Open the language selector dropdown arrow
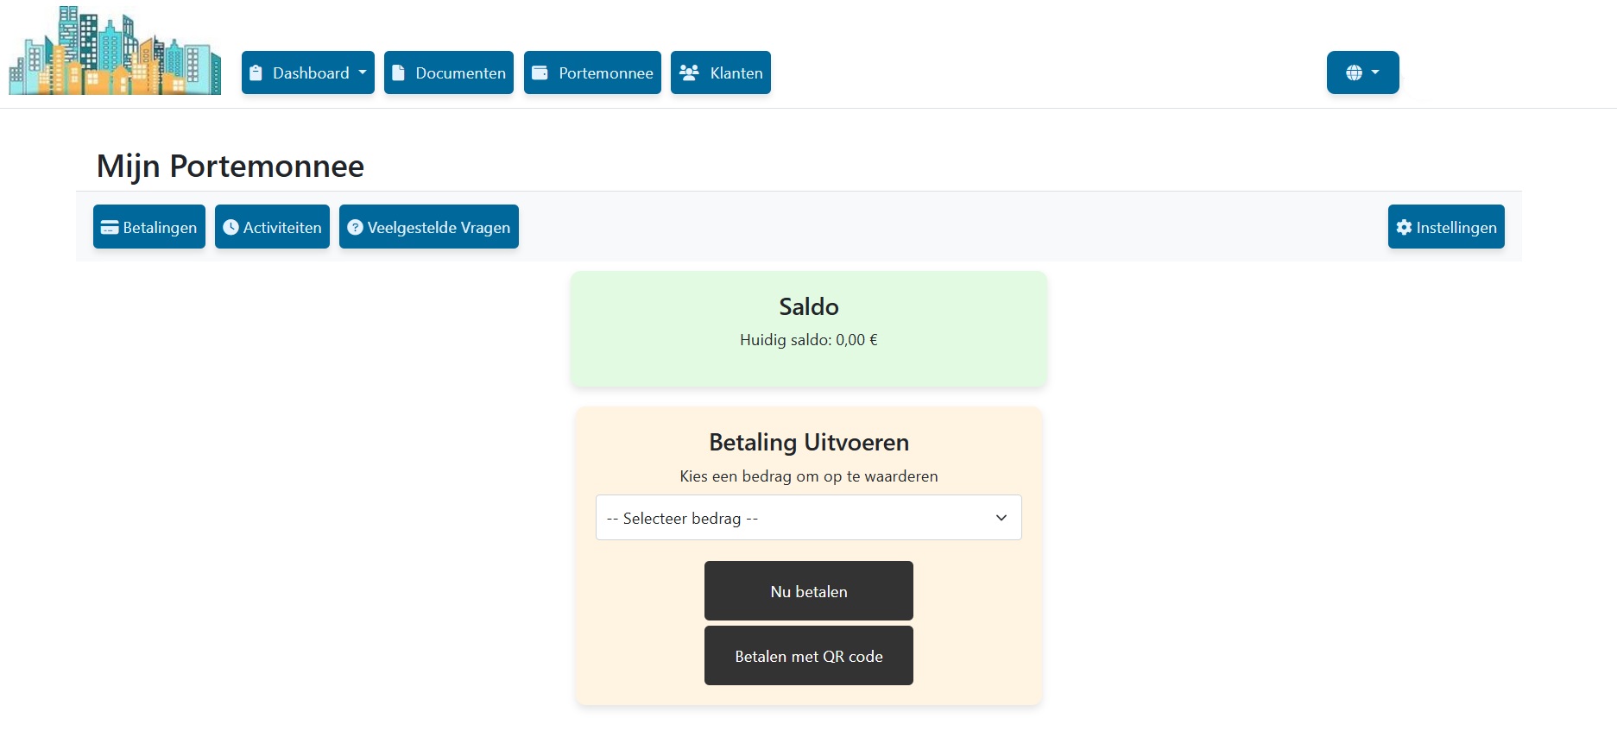Image resolution: width=1617 pixels, height=737 pixels. 1375,72
